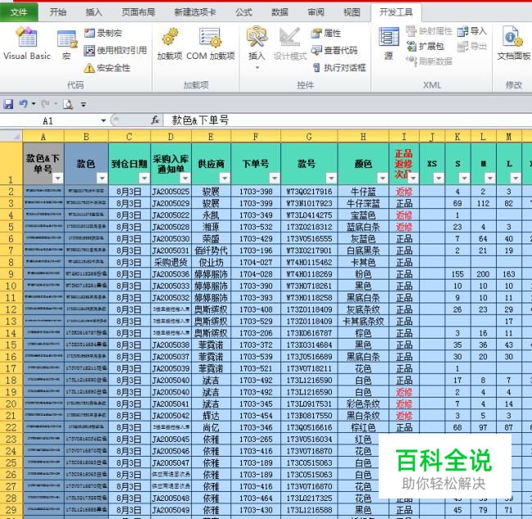532x519 pixels.
Task: Open COM 加载项 dialog
Action: [211, 44]
